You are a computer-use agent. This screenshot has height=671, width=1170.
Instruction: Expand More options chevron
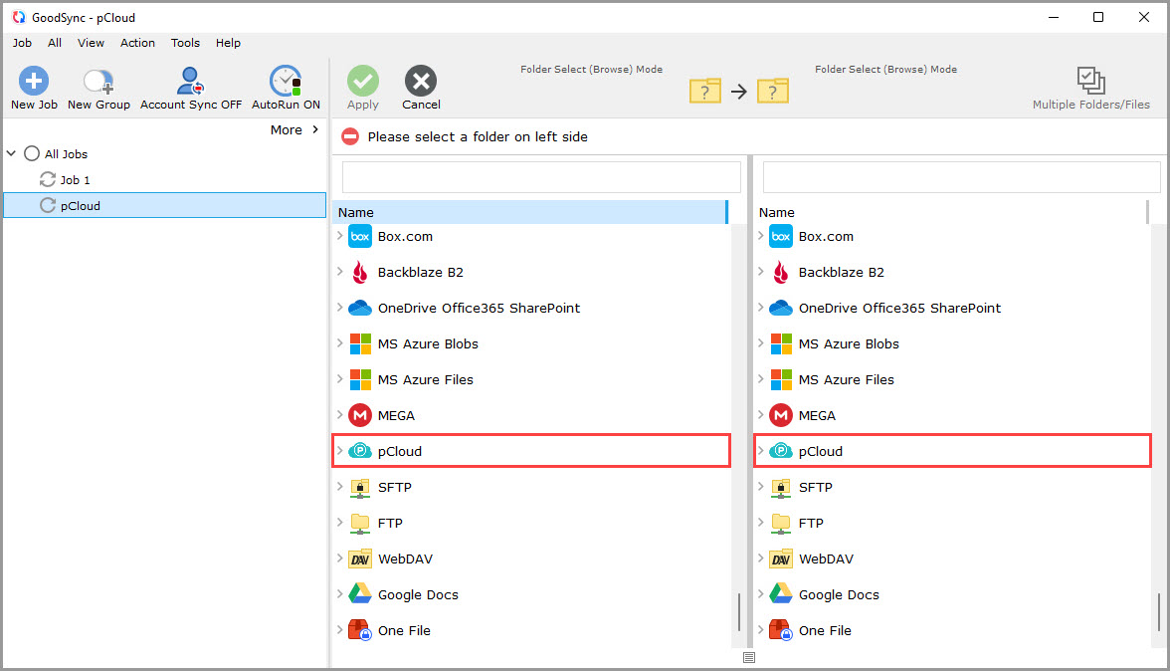click(x=315, y=129)
